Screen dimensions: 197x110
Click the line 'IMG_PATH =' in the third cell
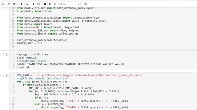point(80,75)
